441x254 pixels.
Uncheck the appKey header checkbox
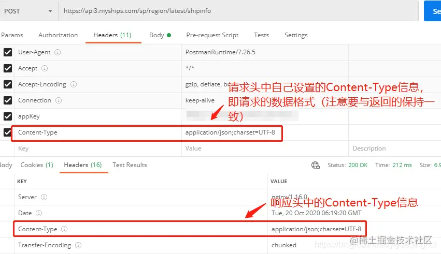coord(8,116)
